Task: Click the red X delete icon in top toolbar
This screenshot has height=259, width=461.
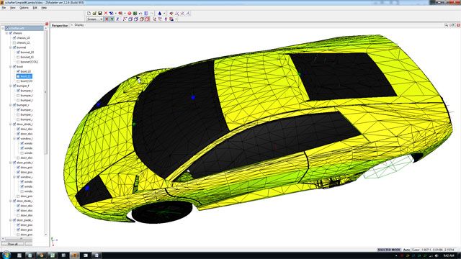Action: (106, 13)
